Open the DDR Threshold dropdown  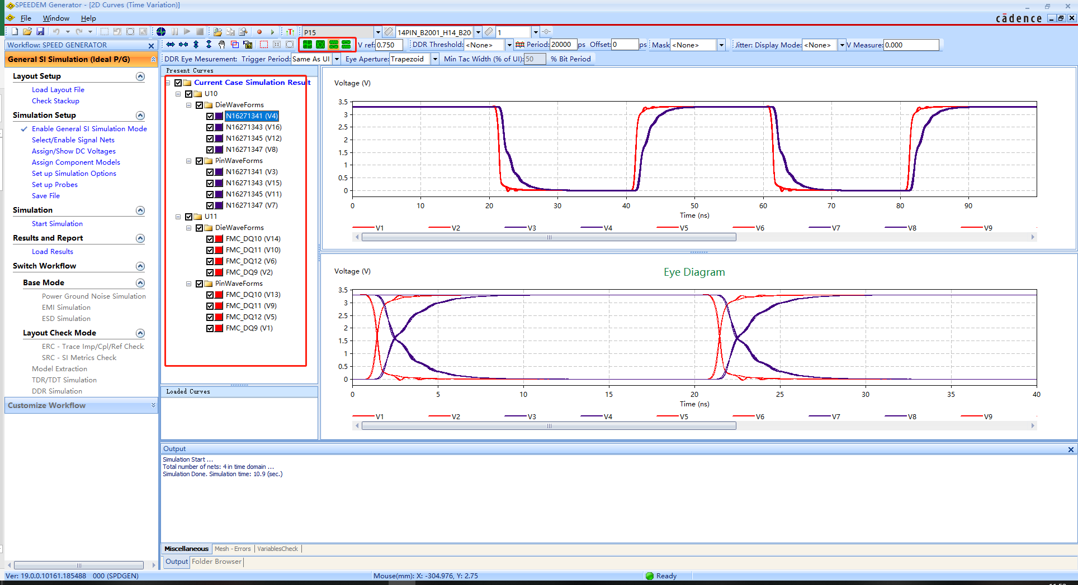pyautogui.click(x=509, y=45)
